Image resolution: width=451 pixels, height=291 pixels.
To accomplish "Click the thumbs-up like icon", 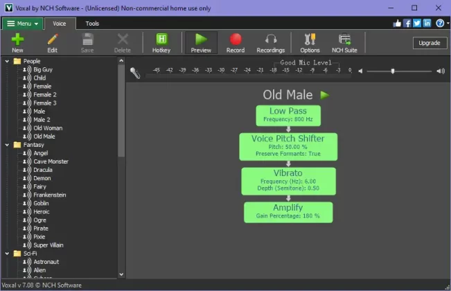I will (397, 24).
